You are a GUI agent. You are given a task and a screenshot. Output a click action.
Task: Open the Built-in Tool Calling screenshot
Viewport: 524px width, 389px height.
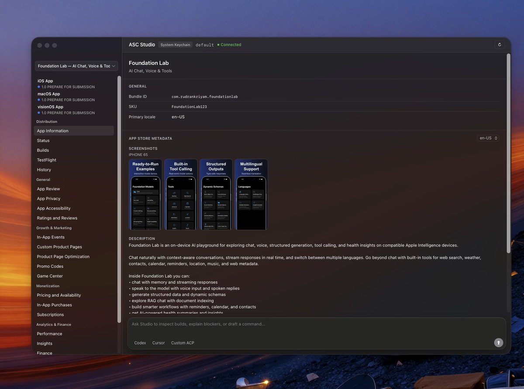(181, 194)
